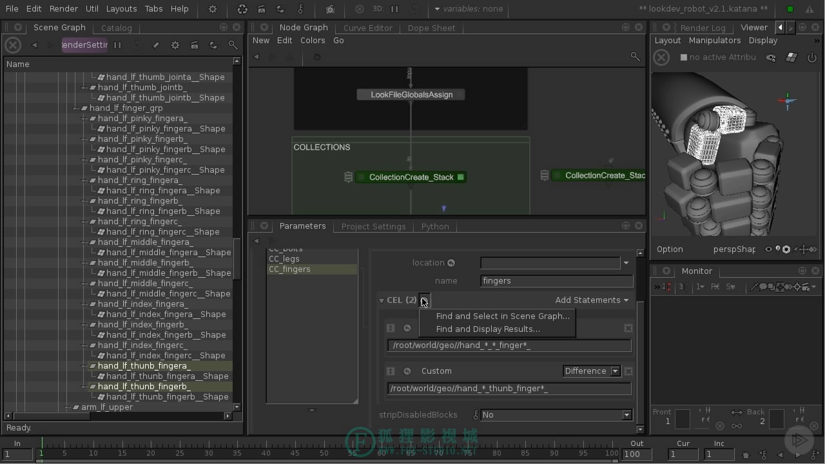Screen dimensions: 825x464
Task: Click the LookFileGlobalsAssign node
Action: (x=411, y=95)
